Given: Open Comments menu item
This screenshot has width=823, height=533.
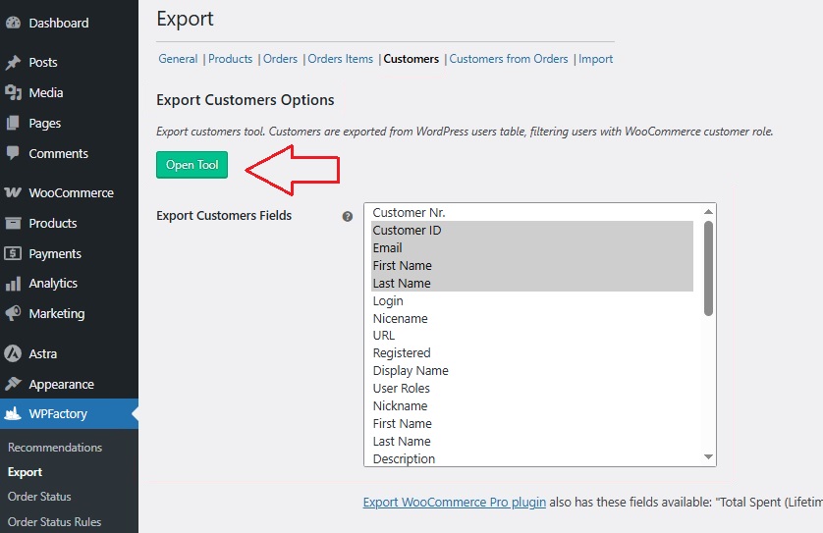Looking at the screenshot, I should pyautogui.click(x=59, y=154).
